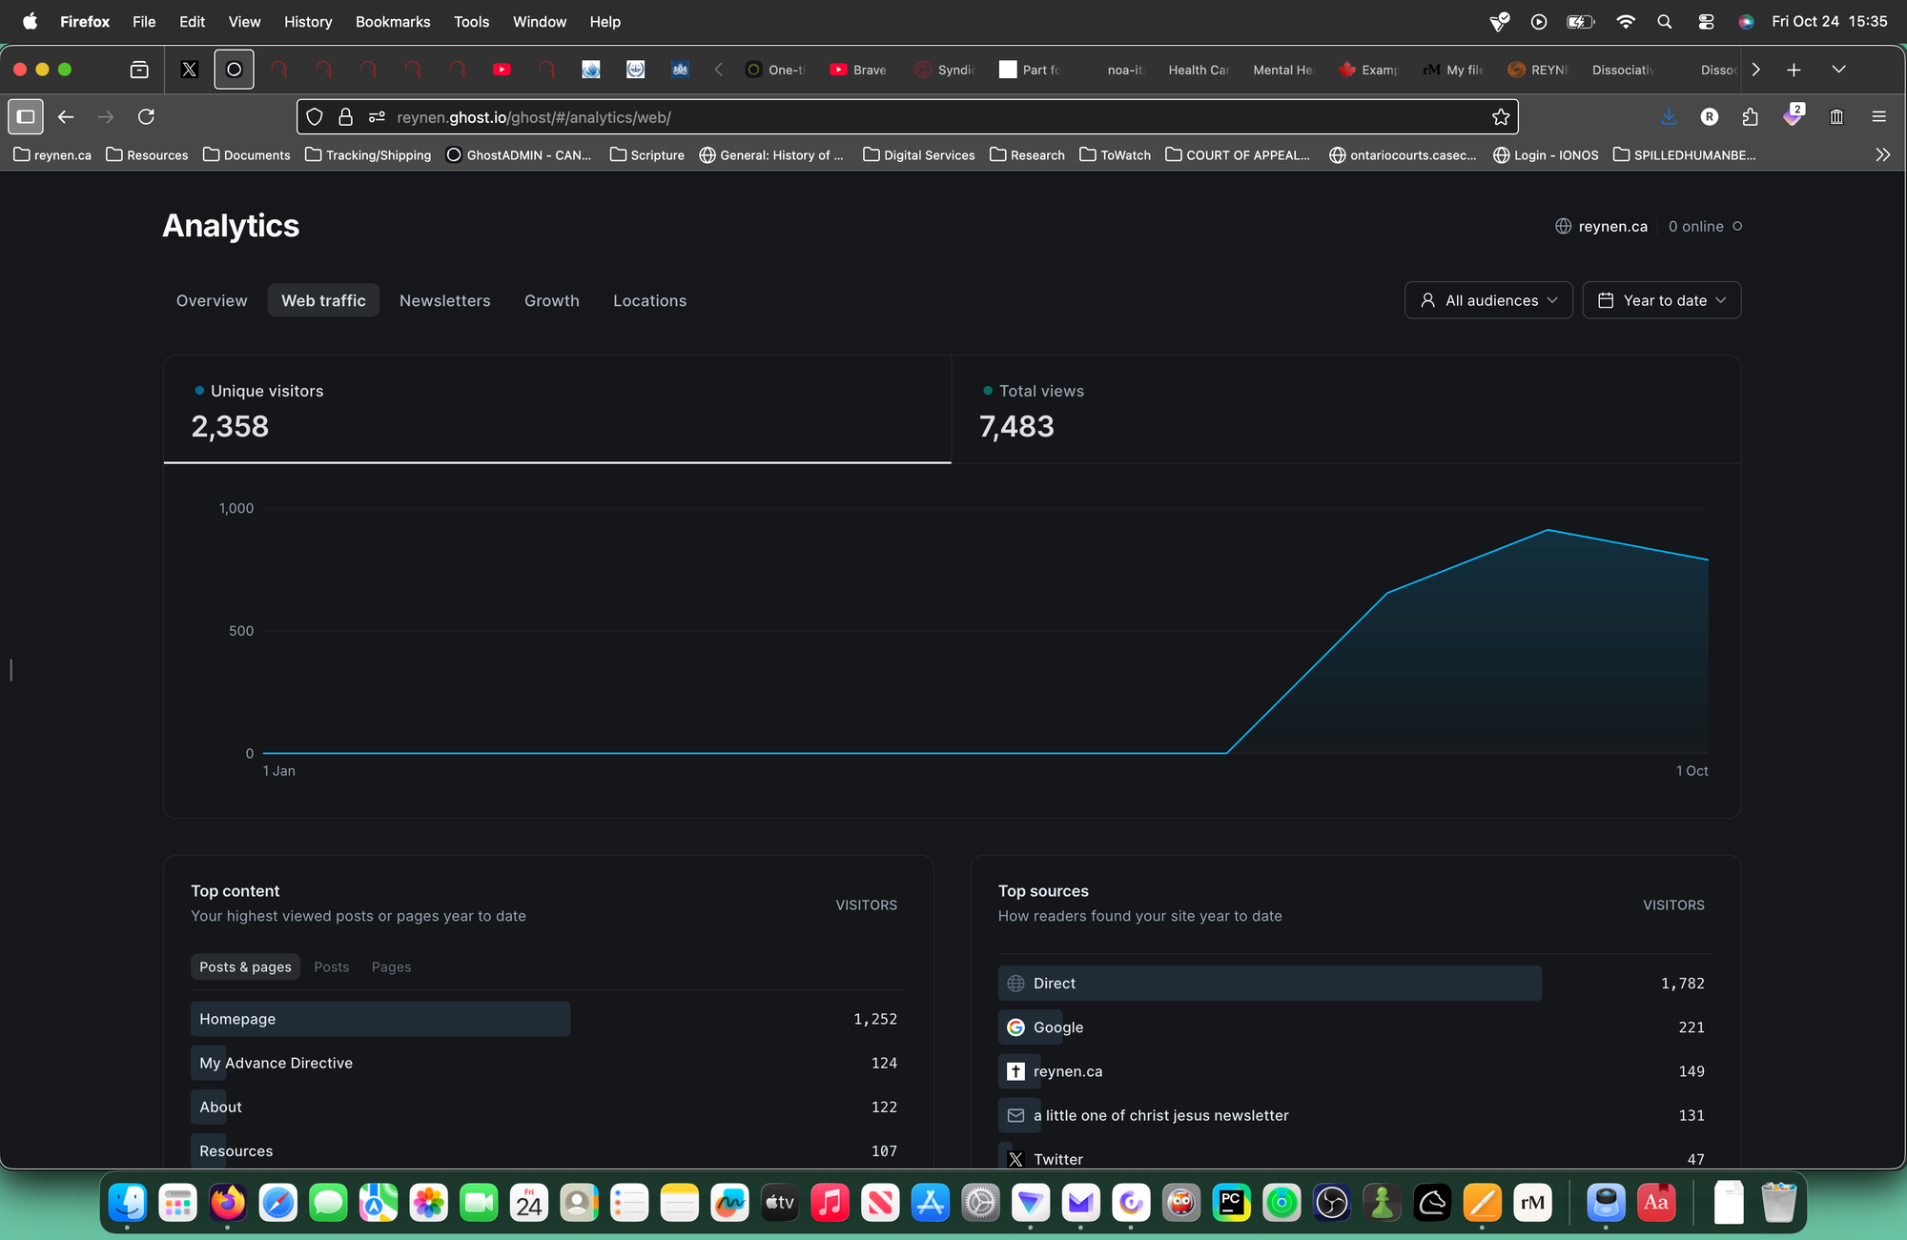1907x1240 pixels.
Task: Open the extensions puzzle icon
Action: tap(1750, 116)
